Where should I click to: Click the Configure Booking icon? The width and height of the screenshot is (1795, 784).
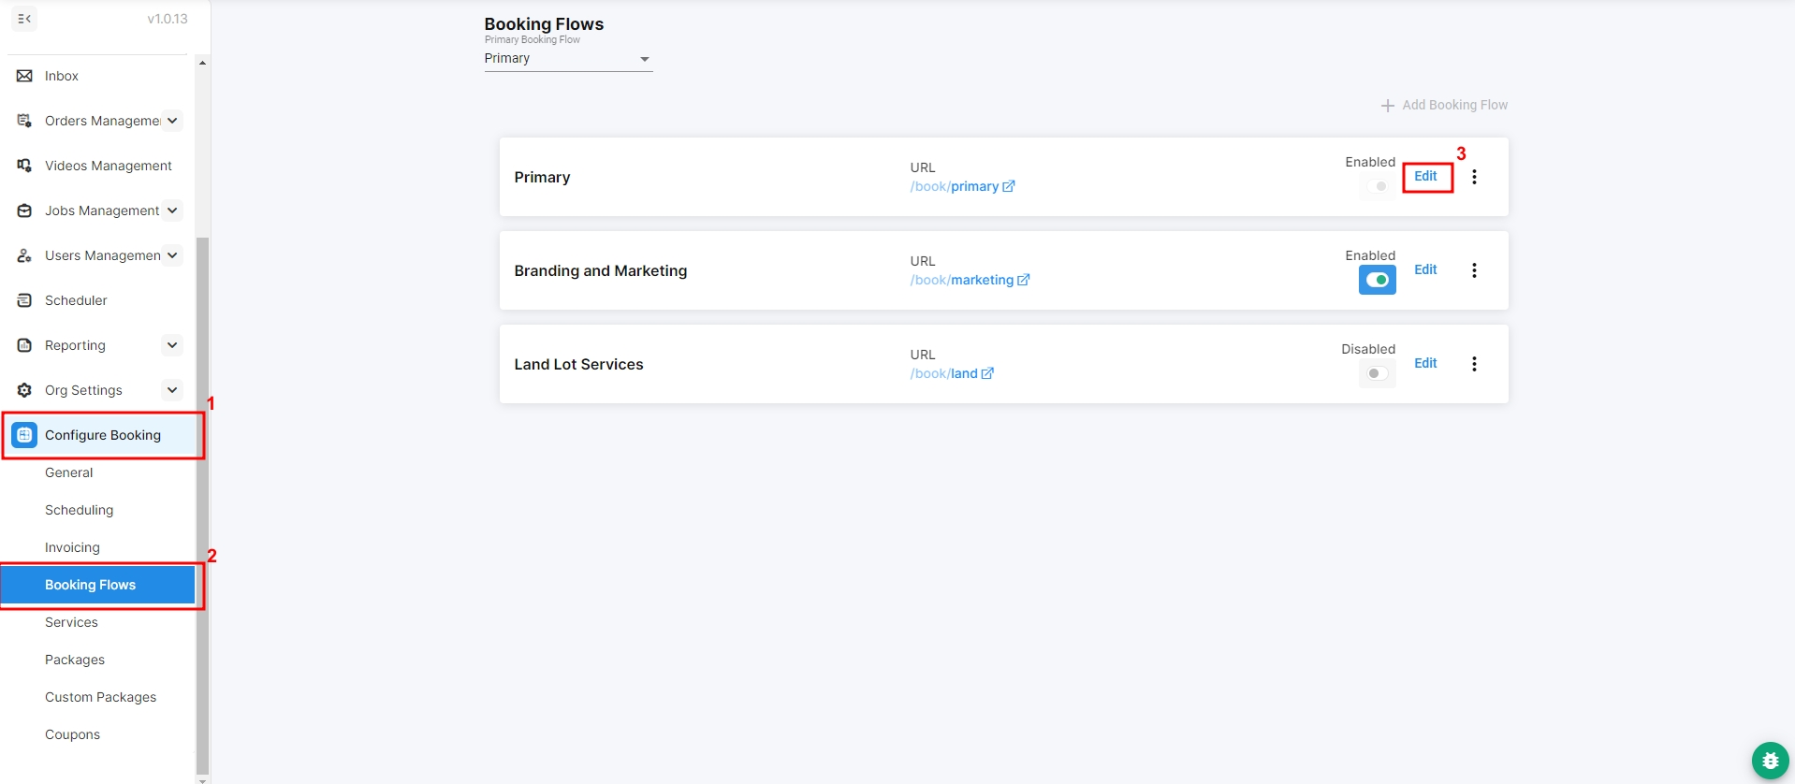(24, 435)
